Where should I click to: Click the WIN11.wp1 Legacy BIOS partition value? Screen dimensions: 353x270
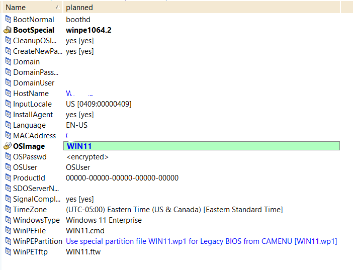pos(202,241)
